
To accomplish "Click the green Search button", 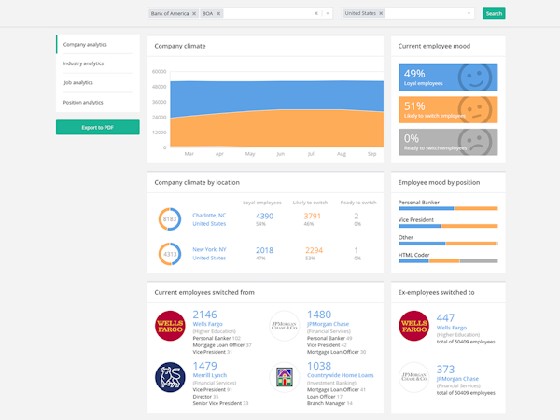I will pos(494,14).
